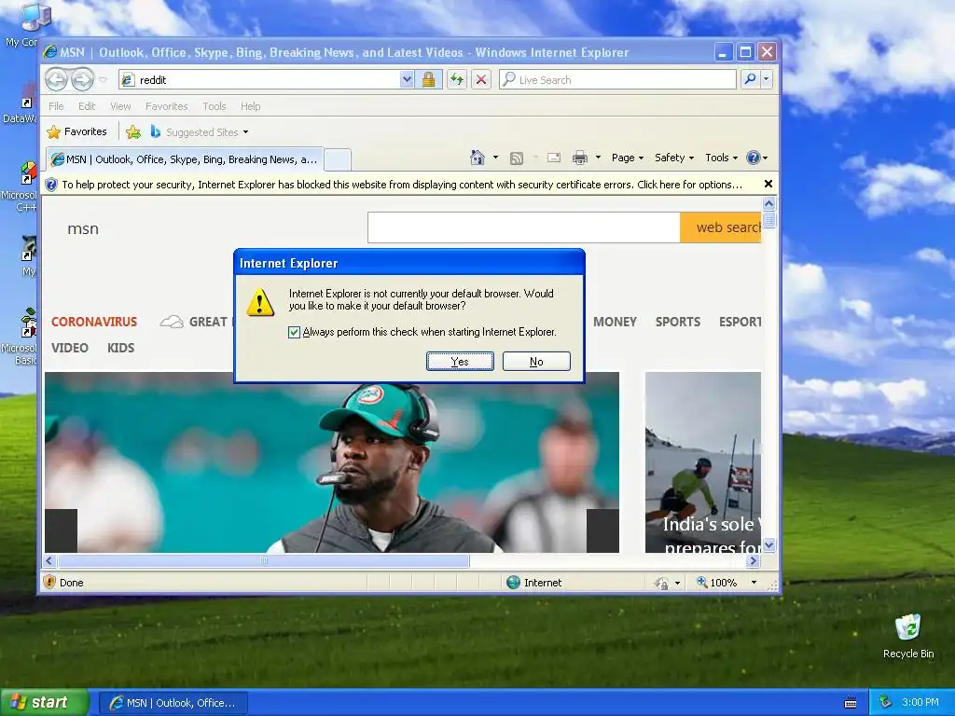Open the Favorites menu in menu bar

click(x=166, y=106)
